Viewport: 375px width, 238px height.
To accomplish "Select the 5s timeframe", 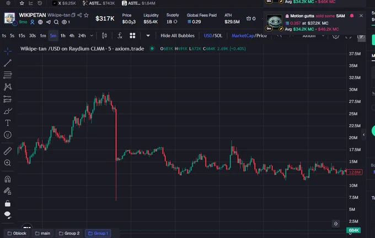I will 12,36.
